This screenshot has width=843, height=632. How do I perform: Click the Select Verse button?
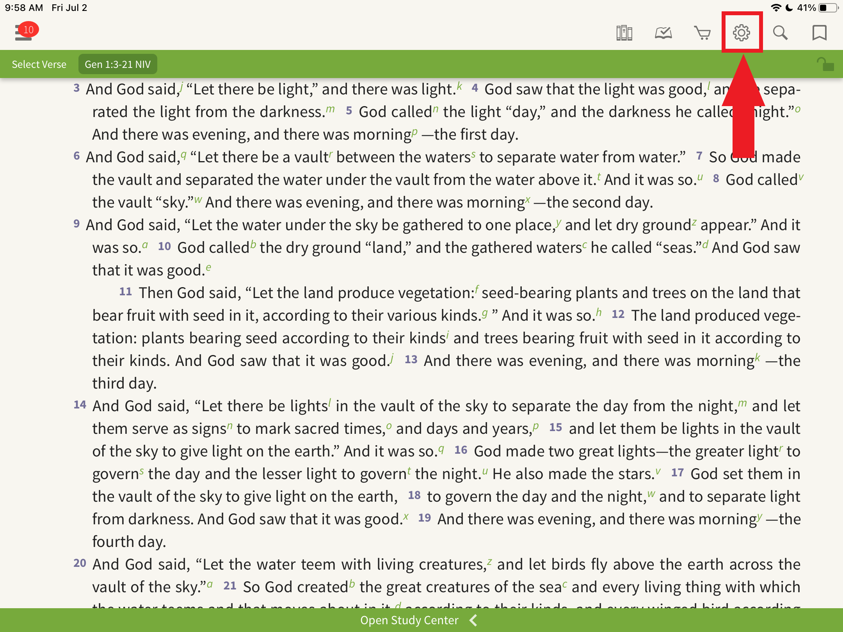click(39, 64)
